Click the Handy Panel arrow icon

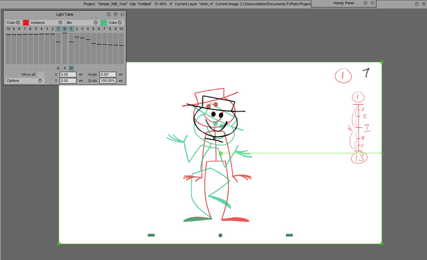tap(366, 3)
